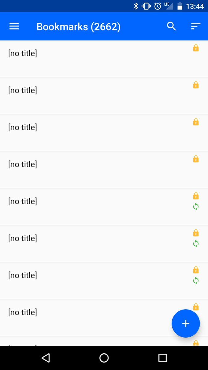Open the hamburger navigation menu
Viewport: 208px width, 370px height.
(14, 27)
